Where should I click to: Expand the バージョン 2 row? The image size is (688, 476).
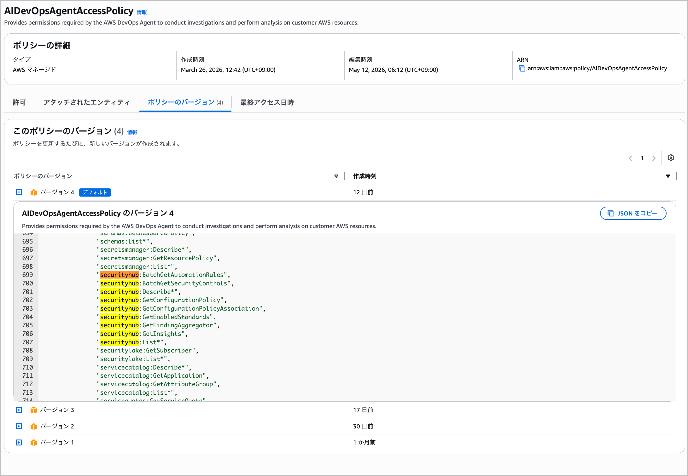[19, 426]
